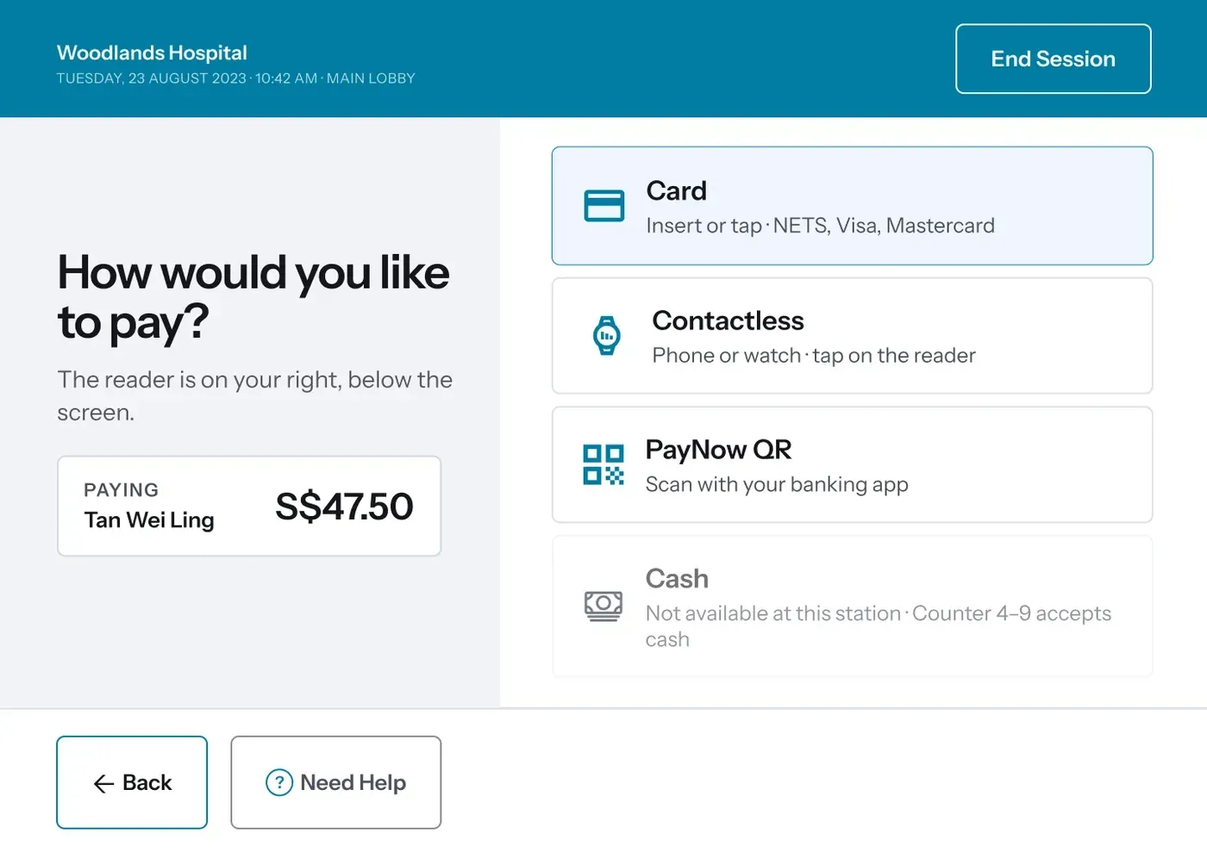Image resolution: width=1207 pixels, height=858 pixels.
Task: Click the question mark help icon
Action: (x=278, y=782)
